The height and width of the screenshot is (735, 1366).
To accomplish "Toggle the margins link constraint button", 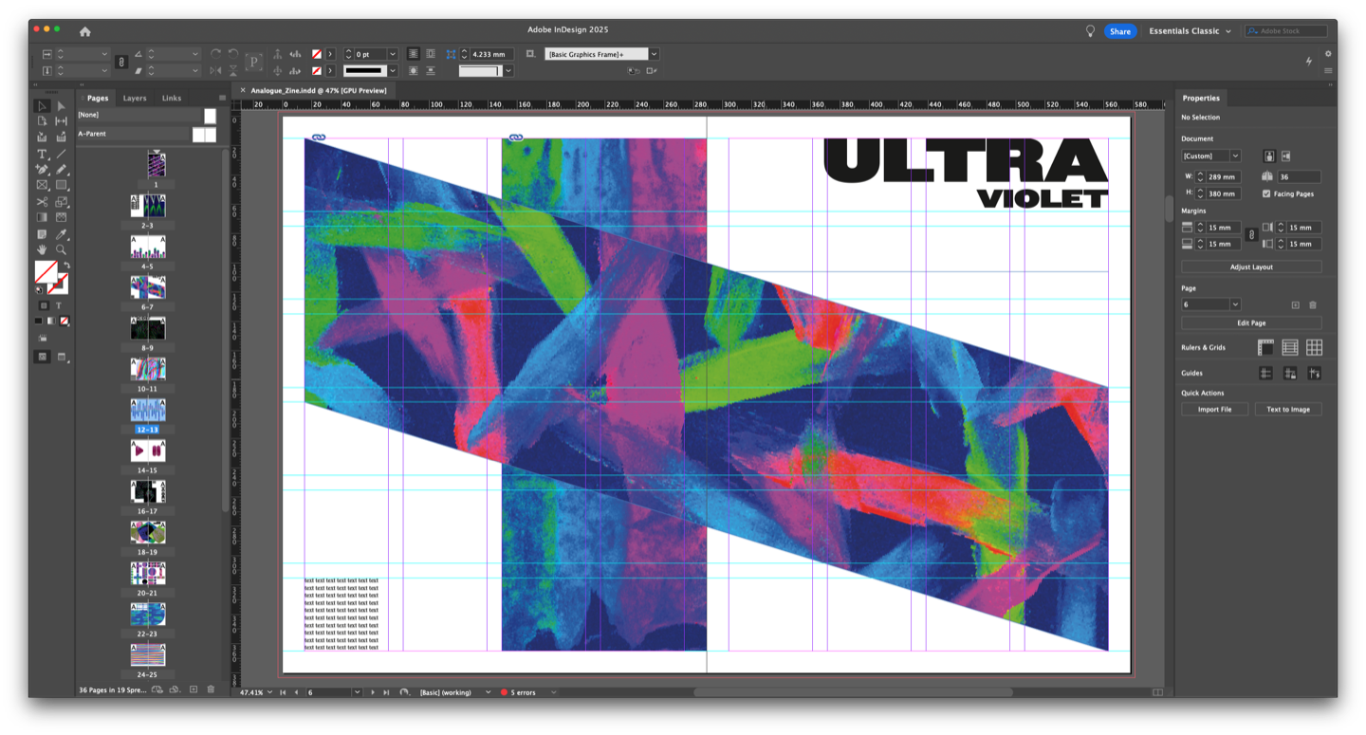I will pos(1251,235).
